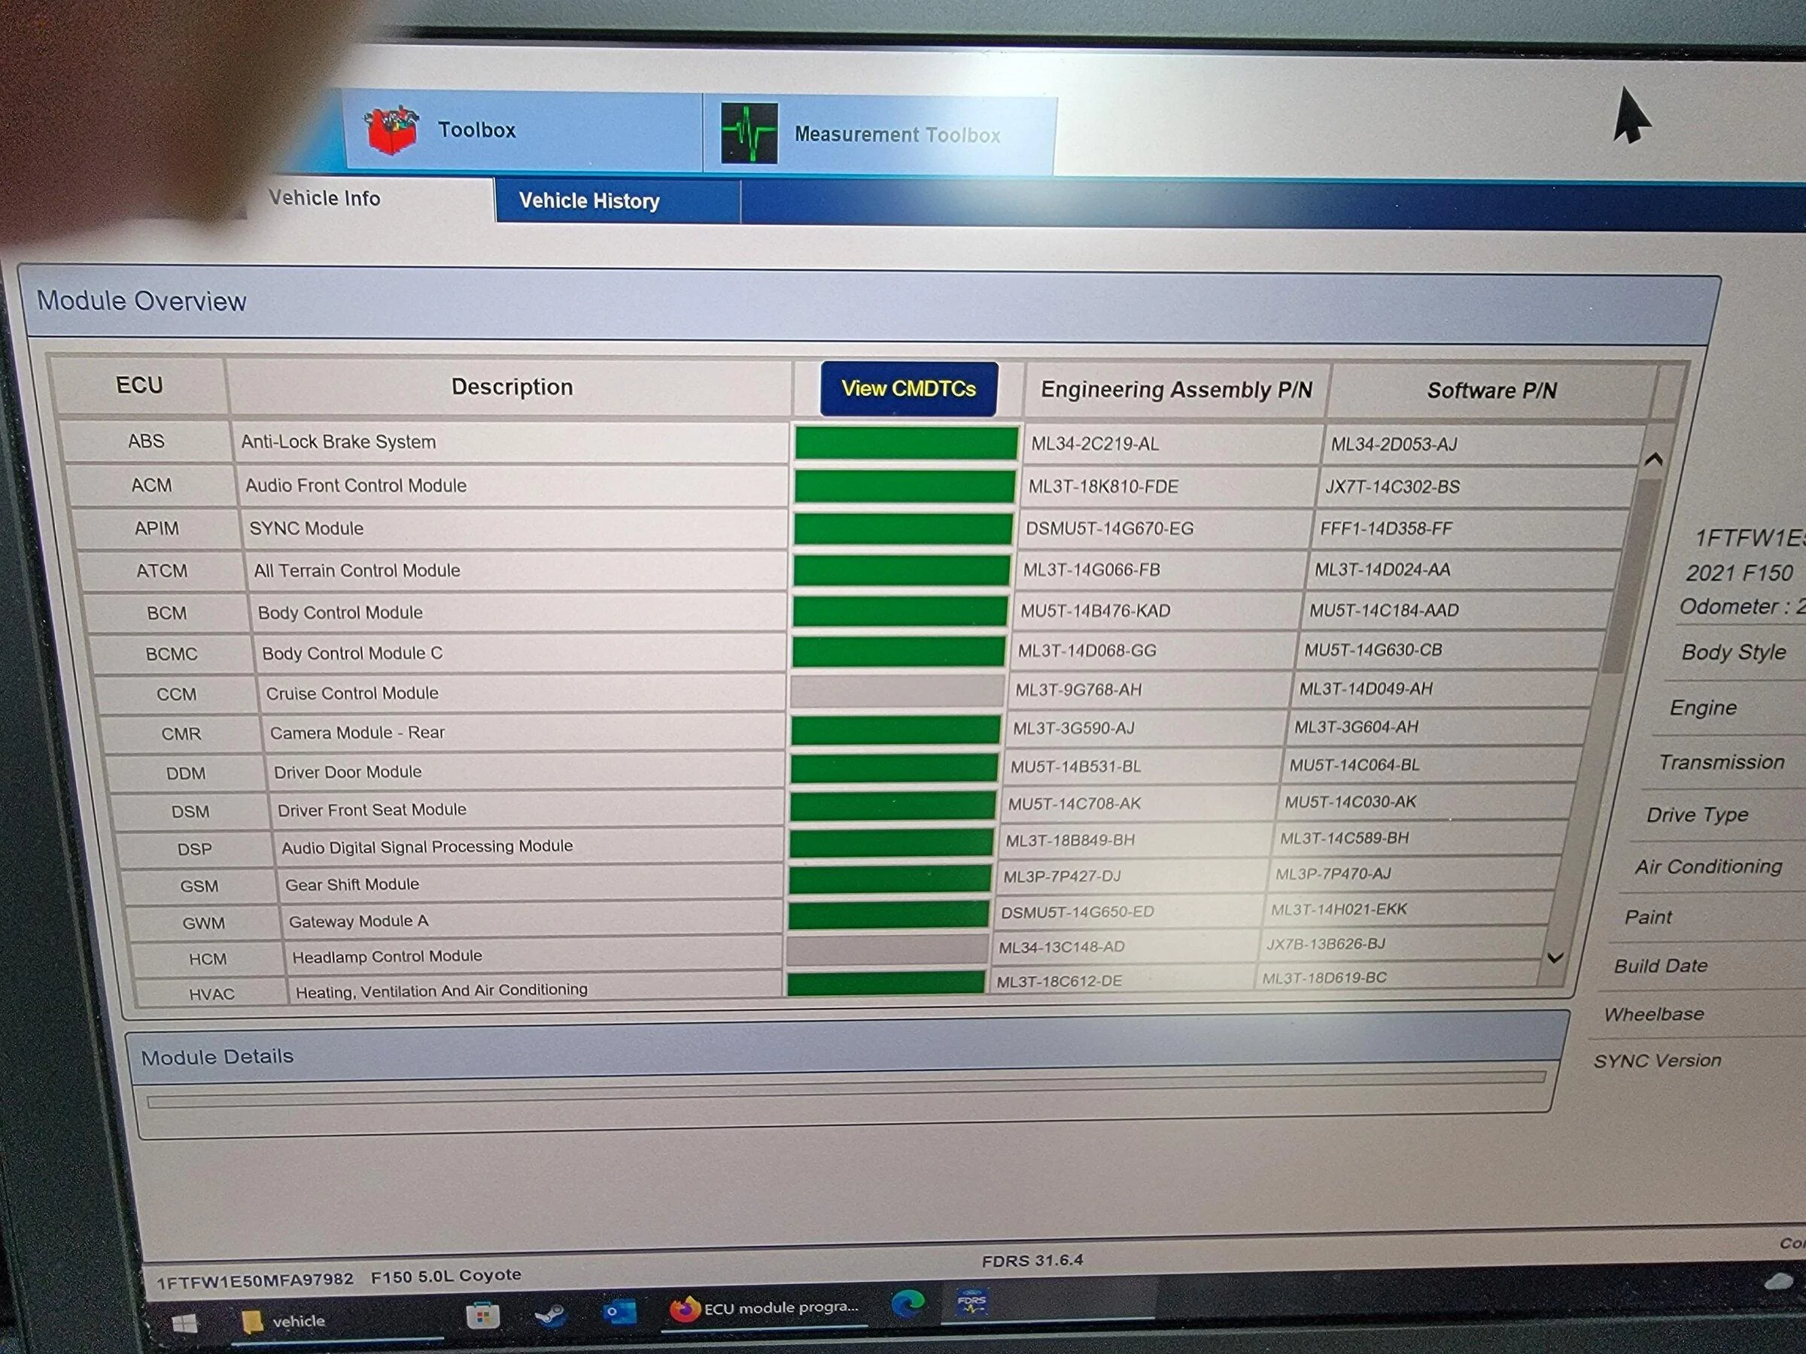This screenshot has height=1354, width=1806.
Task: Open the red Toolbox icon
Action: point(391,130)
